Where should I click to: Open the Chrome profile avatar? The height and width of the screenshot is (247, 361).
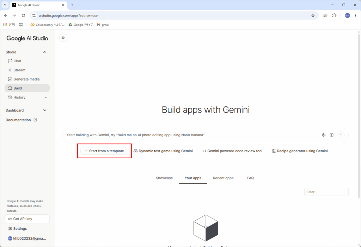pos(347,15)
